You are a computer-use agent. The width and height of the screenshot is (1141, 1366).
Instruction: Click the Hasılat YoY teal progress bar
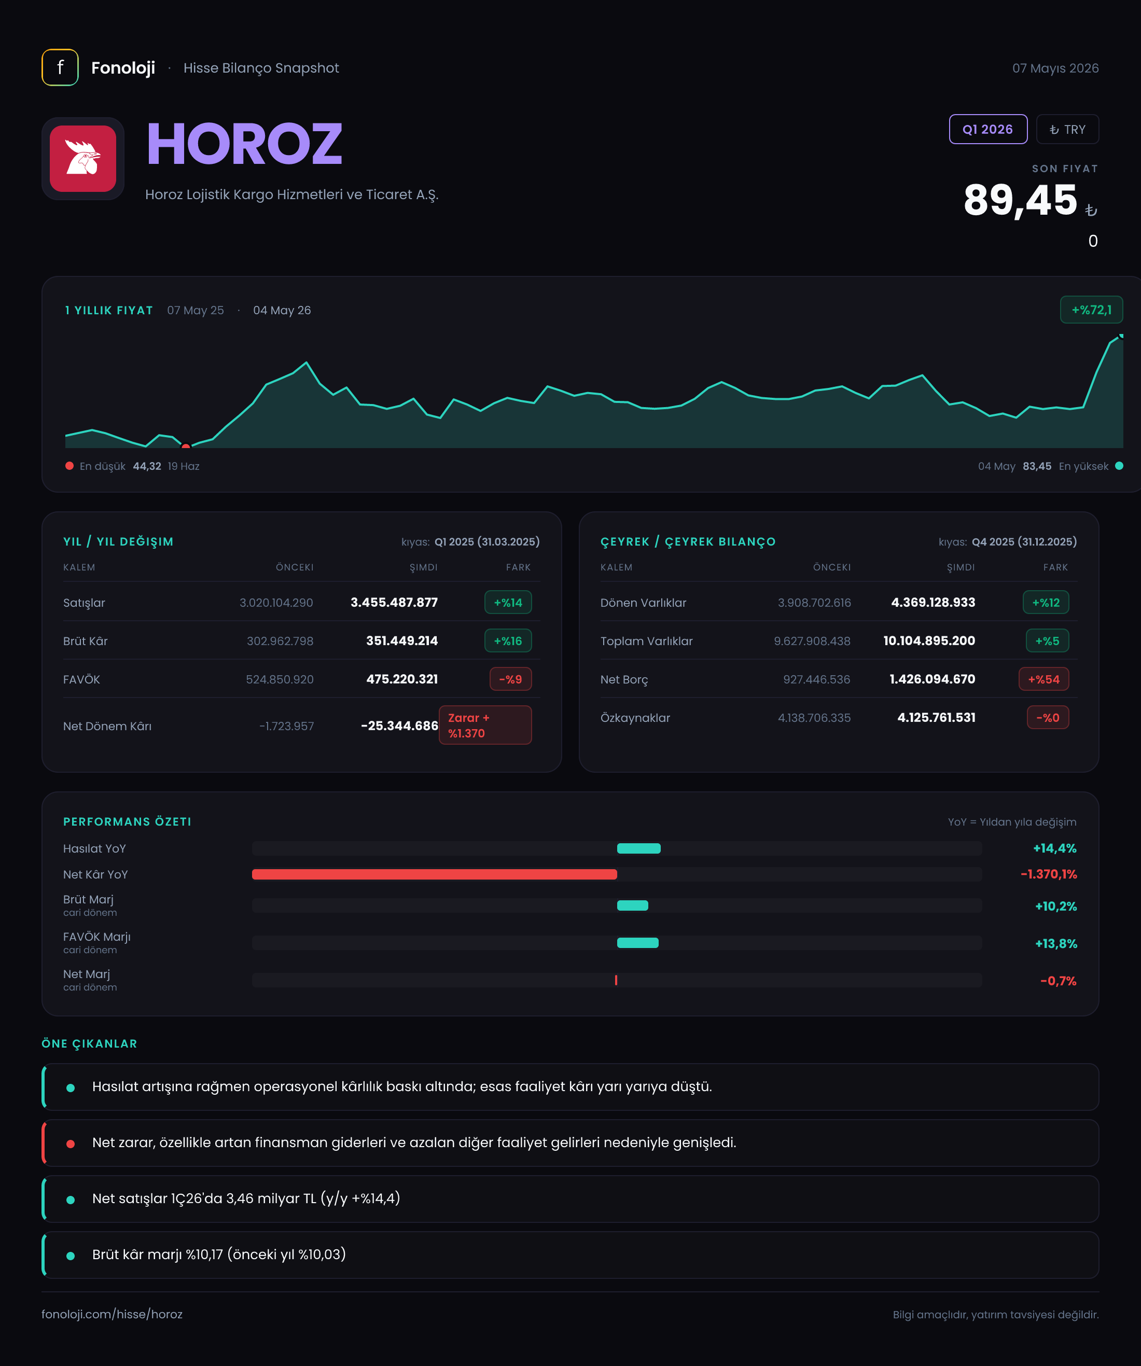(638, 848)
